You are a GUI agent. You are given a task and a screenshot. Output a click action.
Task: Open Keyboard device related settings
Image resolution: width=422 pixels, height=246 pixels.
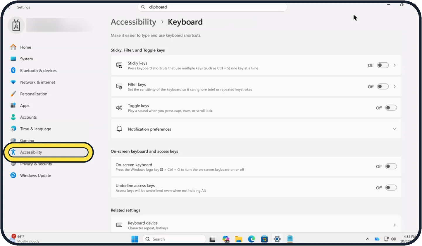click(x=256, y=225)
